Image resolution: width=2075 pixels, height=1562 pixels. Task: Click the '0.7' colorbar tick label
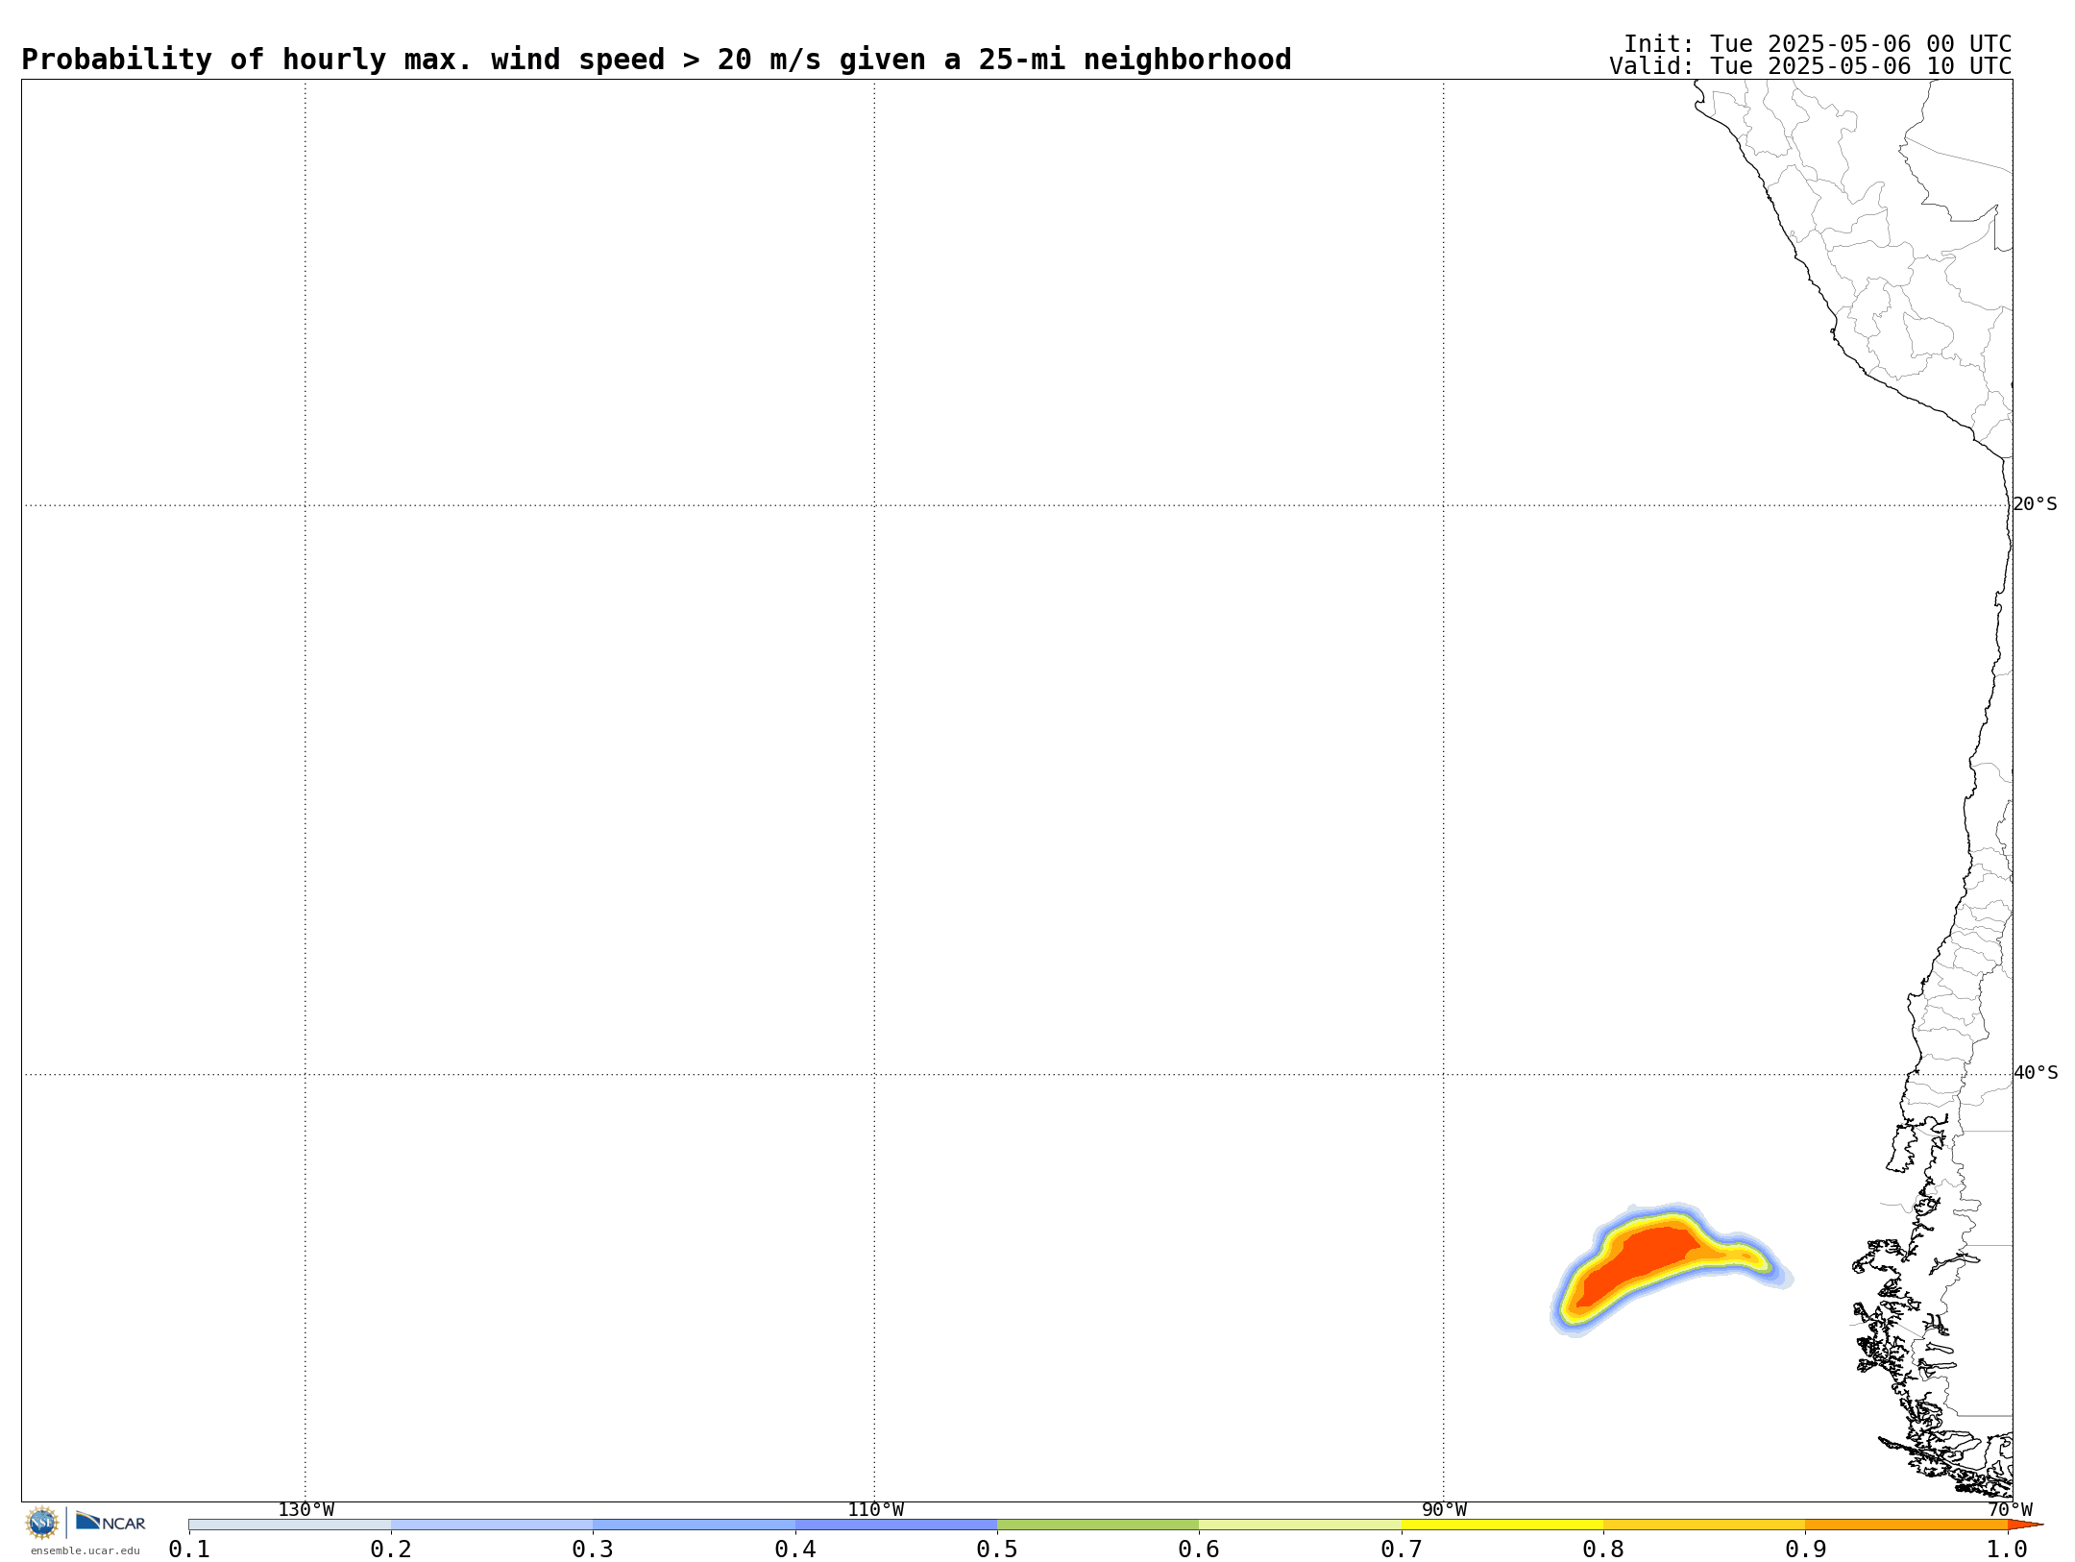pos(1402,1550)
